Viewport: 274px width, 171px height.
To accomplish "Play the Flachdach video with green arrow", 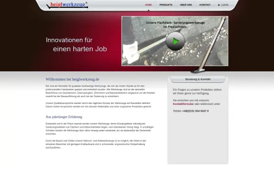I will [x=175, y=41].
